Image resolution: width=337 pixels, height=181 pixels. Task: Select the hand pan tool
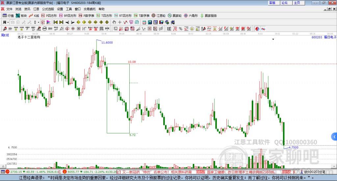(114, 22)
